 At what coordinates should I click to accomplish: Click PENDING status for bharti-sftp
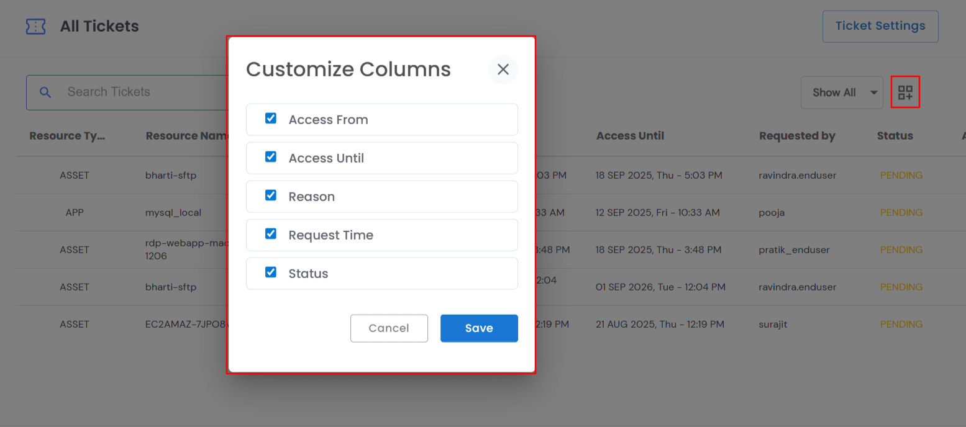point(901,175)
